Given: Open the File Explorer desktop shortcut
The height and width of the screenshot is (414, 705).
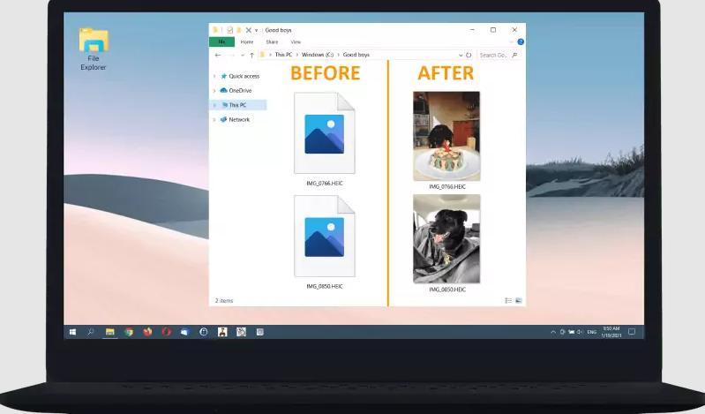Looking at the screenshot, I should [94, 49].
